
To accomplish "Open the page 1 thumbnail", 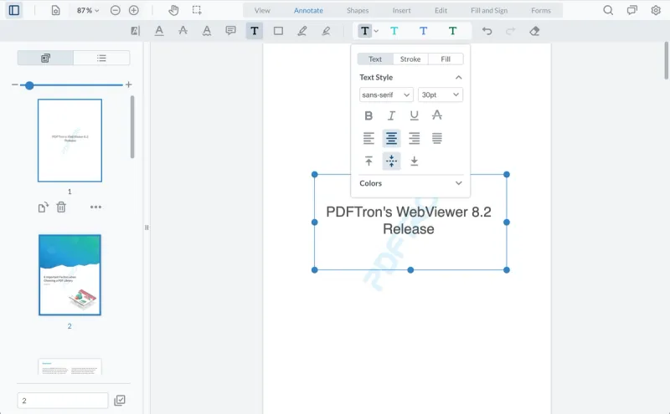I will (70, 141).
